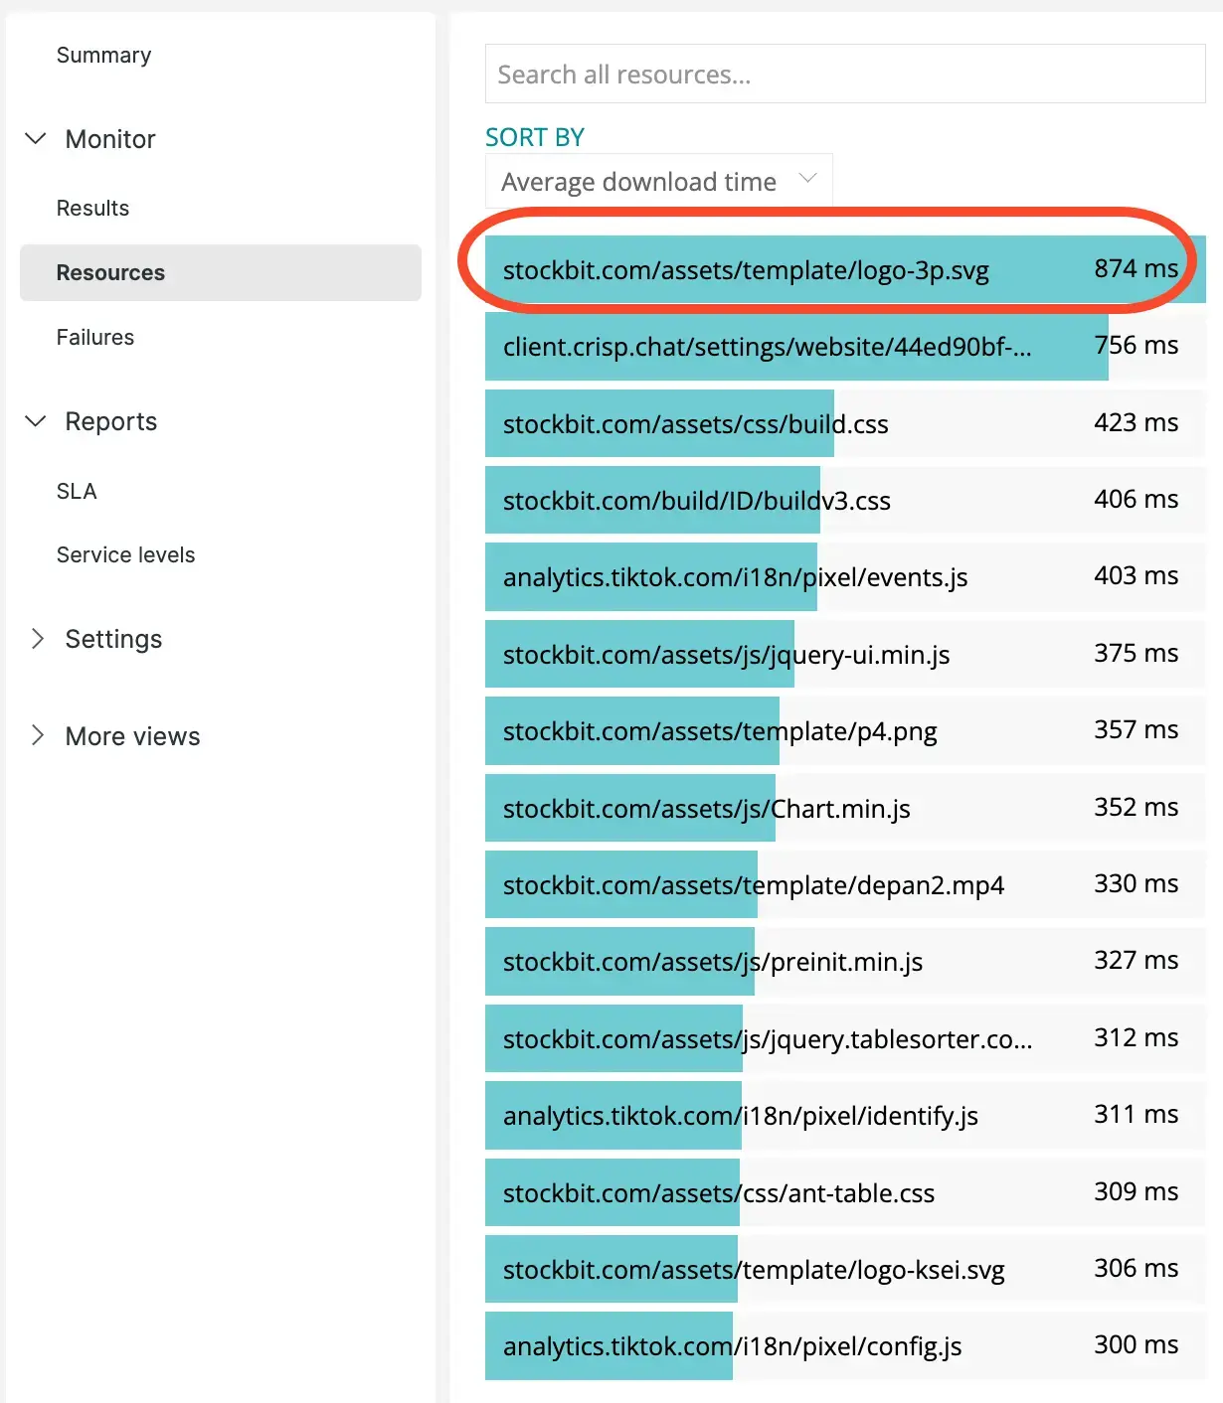Expand the More views chevron
This screenshot has width=1223, height=1403.
pos(37,736)
